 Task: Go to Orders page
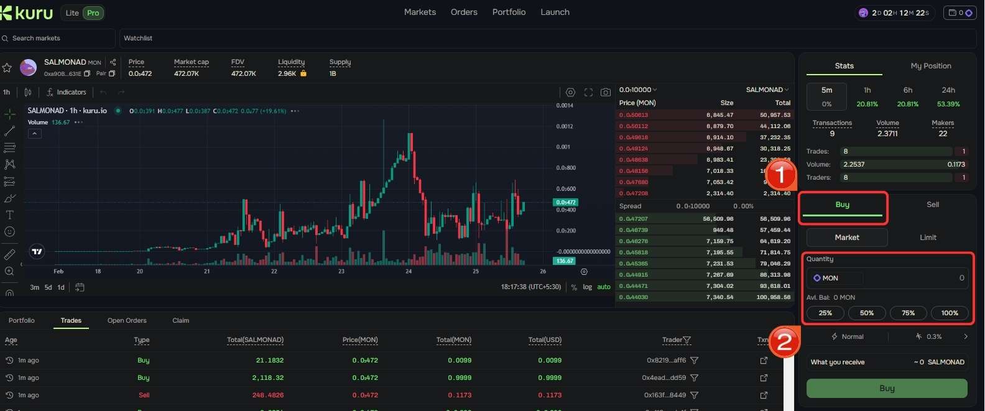click(x=464, y=12)
